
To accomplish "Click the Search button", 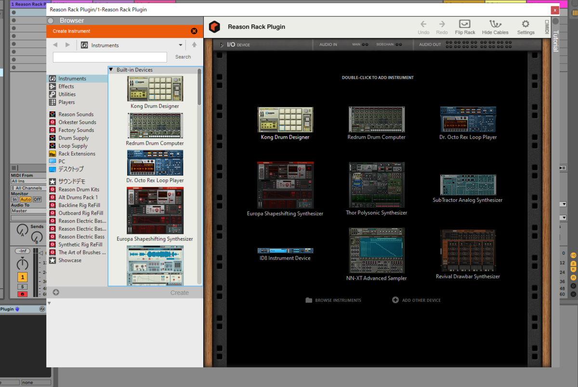I will [x=183, y=57].
